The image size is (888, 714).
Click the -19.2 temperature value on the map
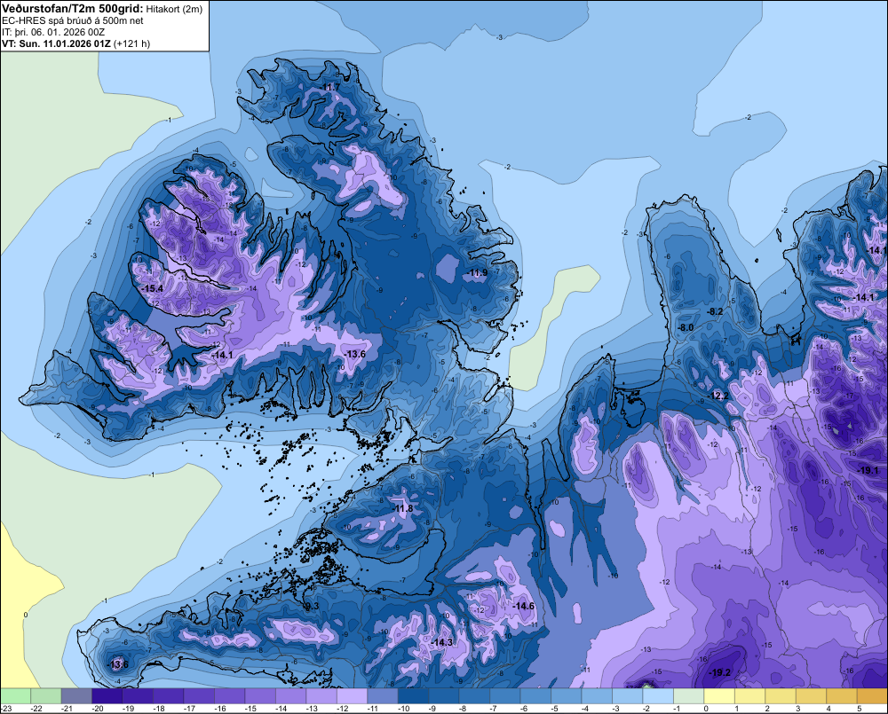pyautogui.click(x=720, y=672)
